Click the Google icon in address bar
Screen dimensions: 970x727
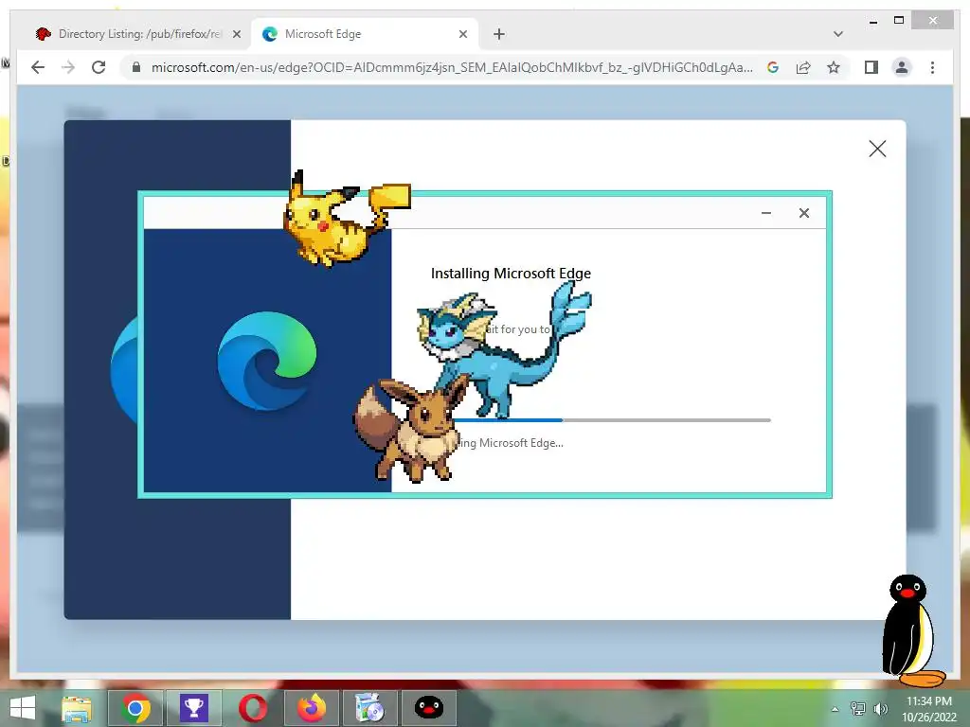coord(773,67)
